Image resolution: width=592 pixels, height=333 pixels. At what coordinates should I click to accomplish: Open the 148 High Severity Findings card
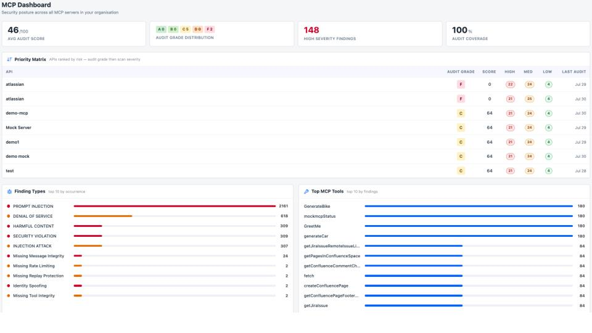click(370, 33)
